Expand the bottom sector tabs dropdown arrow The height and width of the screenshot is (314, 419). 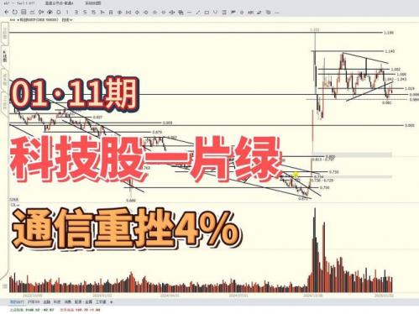(x=111, y=302)
